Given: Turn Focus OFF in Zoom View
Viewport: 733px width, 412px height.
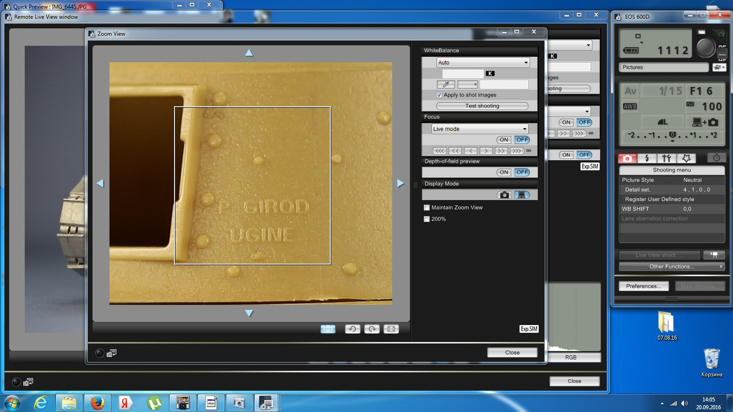Looking at the screenshot, I should point(522,140).
